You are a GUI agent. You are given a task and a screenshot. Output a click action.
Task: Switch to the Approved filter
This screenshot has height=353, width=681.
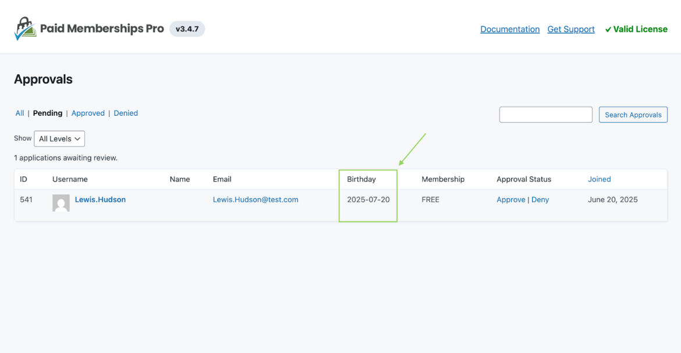(x=88, y=113)
